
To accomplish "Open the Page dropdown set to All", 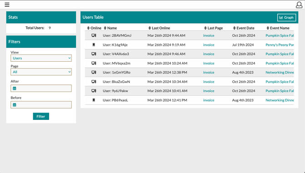I will click(x=41, y=72).
